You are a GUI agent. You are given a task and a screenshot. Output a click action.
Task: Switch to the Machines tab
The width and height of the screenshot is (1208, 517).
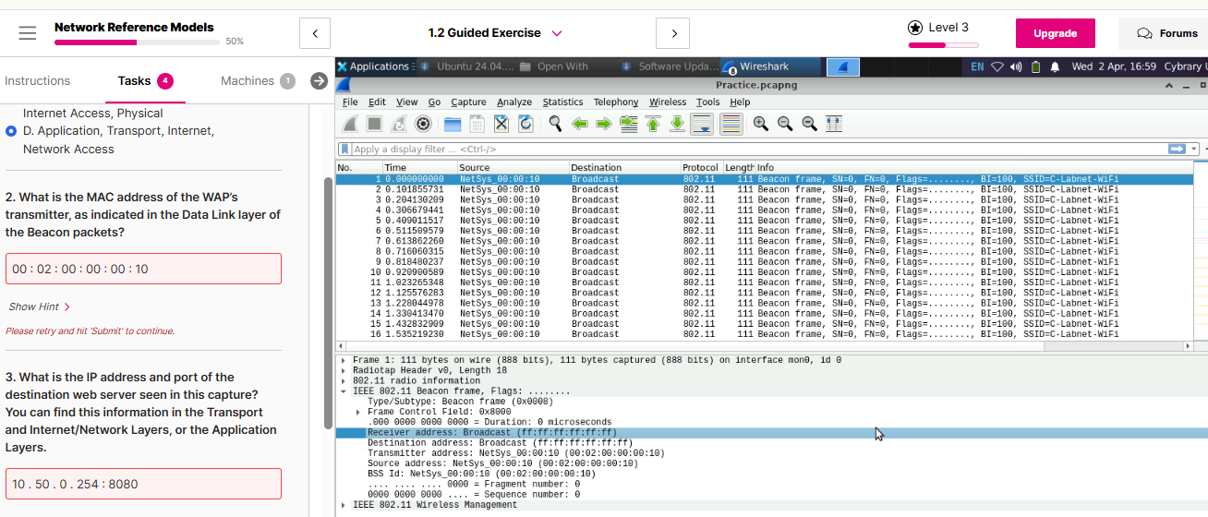pos(248,81)
